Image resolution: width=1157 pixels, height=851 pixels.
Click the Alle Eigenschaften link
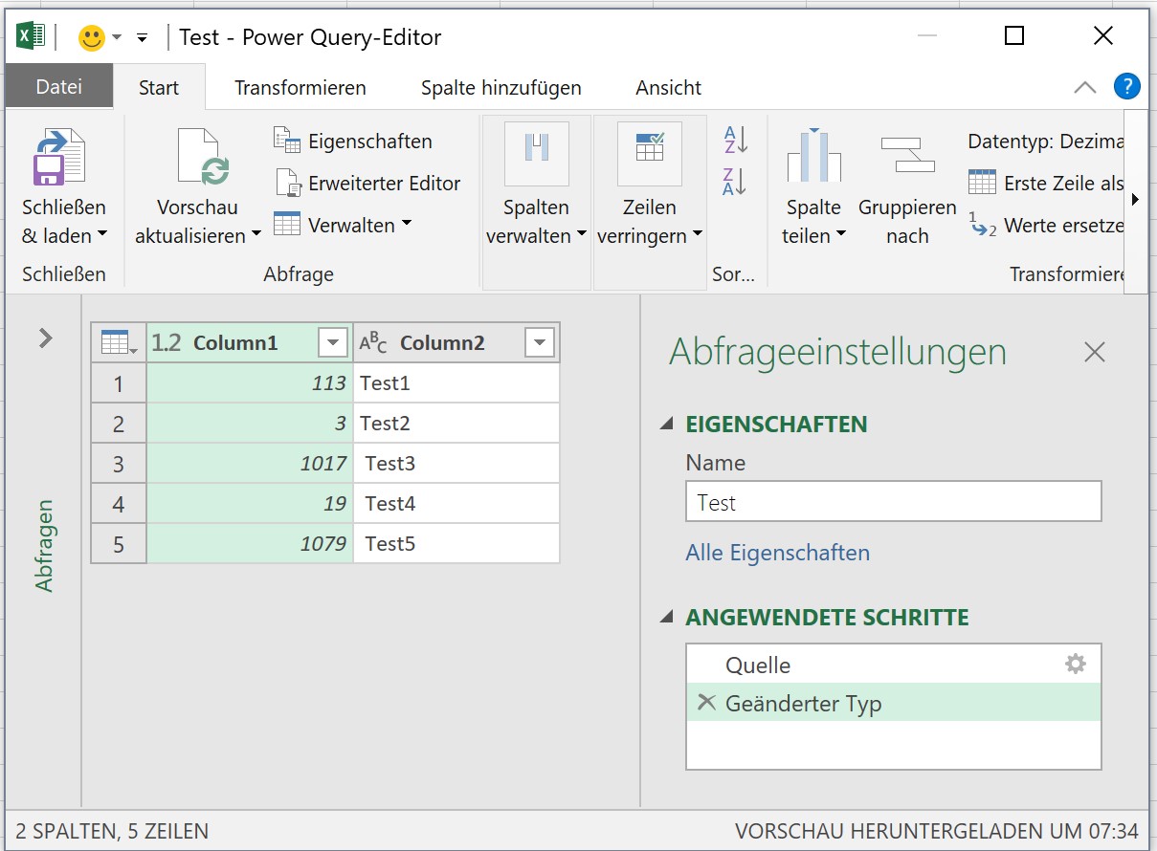[777, 553]
